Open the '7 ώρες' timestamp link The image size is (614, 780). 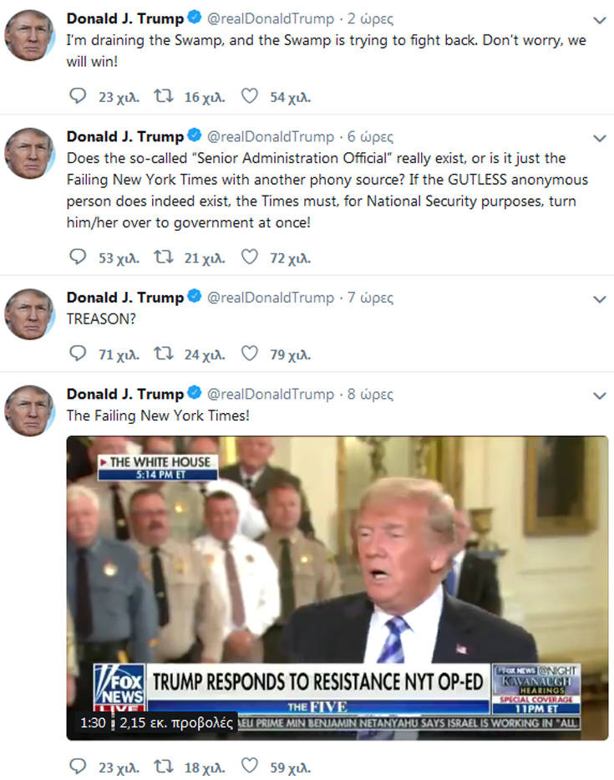point(370,298)
